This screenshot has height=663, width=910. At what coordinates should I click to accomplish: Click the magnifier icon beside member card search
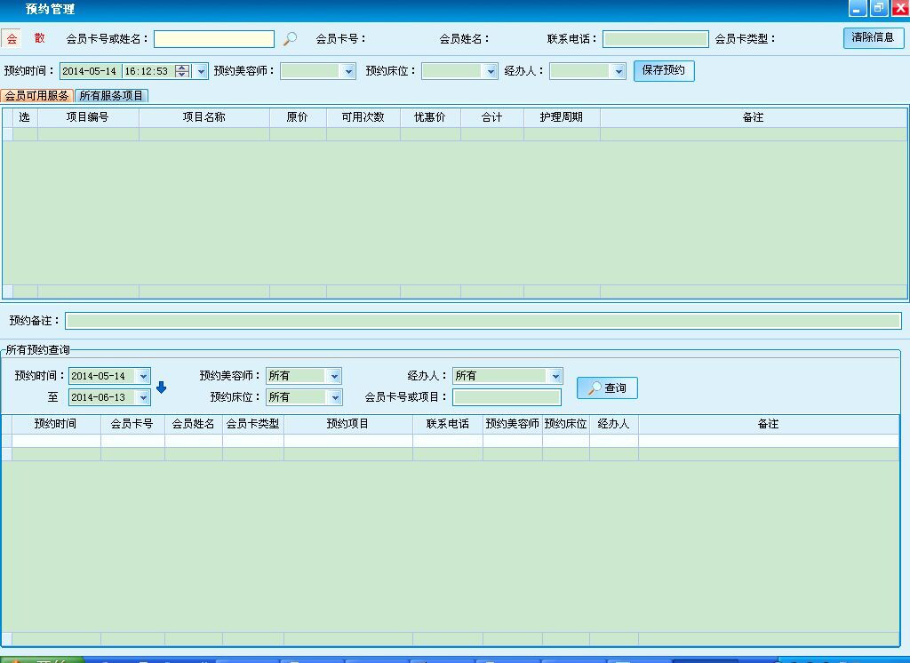(290, 39)
